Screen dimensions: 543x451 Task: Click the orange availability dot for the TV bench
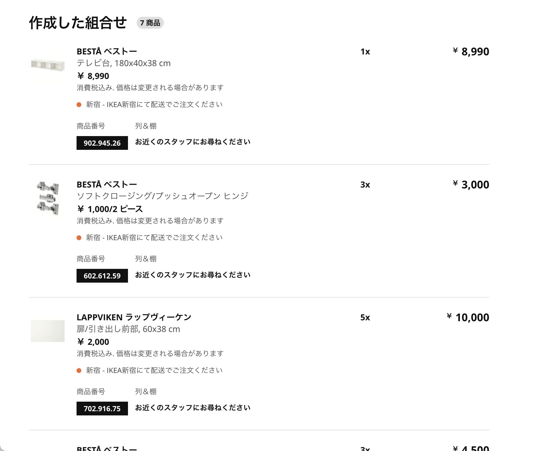79,105
